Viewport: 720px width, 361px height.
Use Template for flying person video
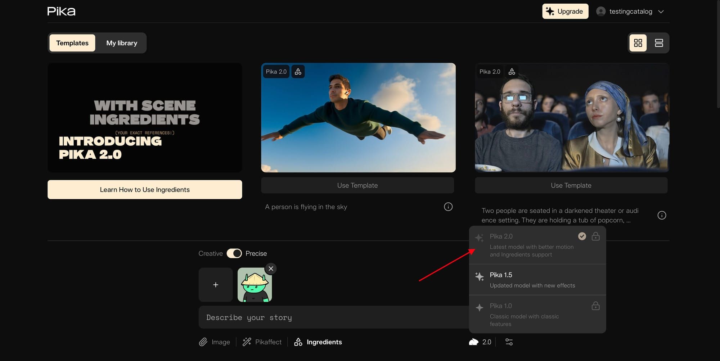click(357, 185)
